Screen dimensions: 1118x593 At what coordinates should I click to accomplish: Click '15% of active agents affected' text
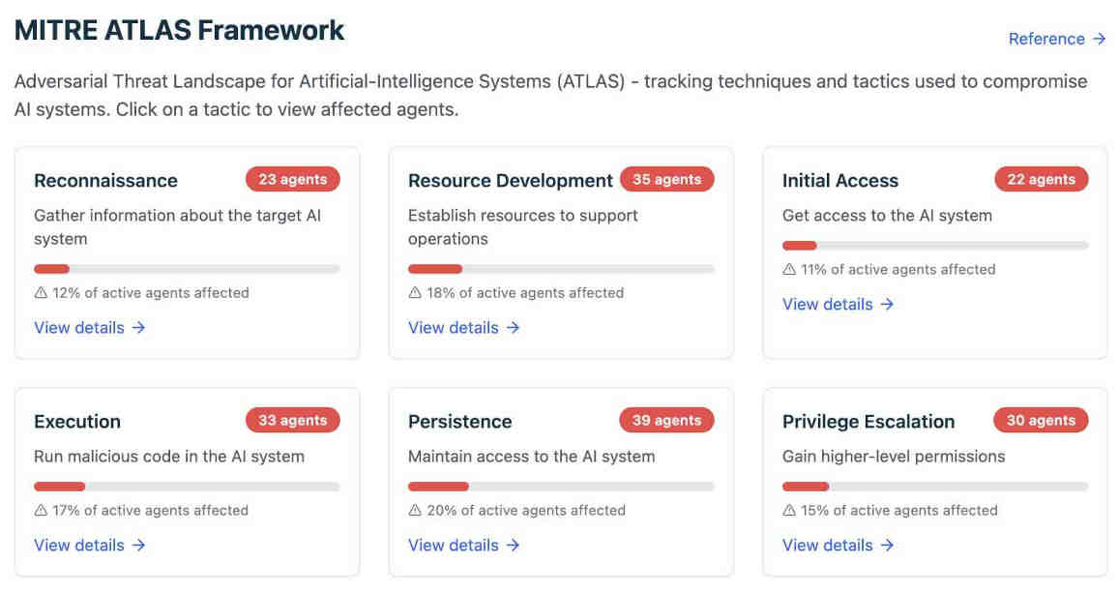[x=899, y=510]
